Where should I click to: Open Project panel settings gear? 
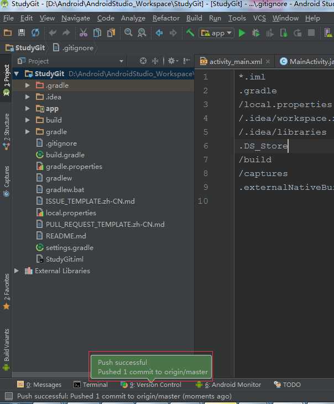[x=173, y=61]
